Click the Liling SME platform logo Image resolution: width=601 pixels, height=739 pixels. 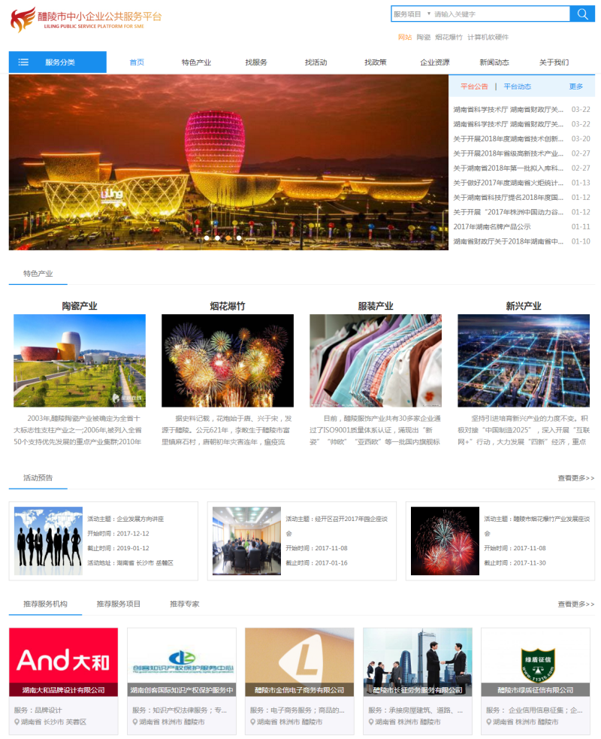[x=86, y=20]
